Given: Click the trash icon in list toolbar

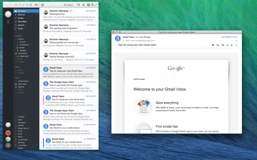Looking at the screenshot, I should coord(92,5).
